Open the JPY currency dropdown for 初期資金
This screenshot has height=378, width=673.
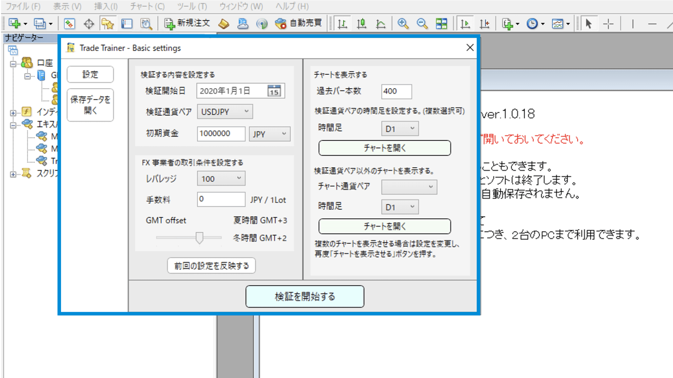[270, 134]
